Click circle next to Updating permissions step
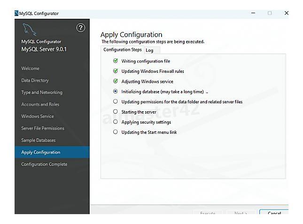The image size is (303, 224). click(116, 101)
